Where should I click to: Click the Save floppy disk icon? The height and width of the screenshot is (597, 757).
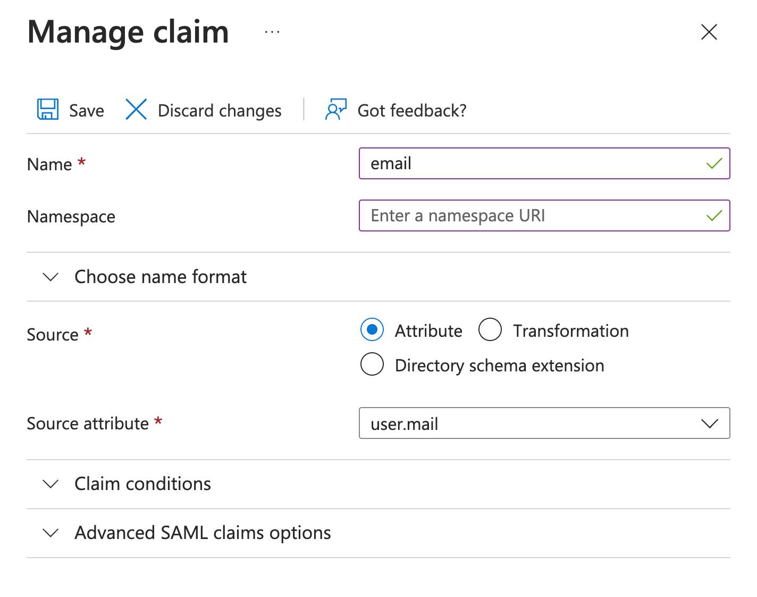(x=48, y=110)
